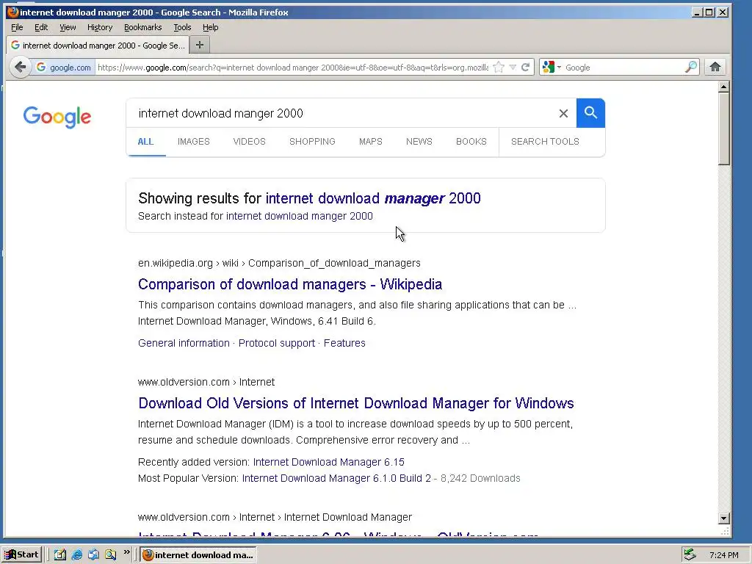Open the Edit menu
Viewport: 752px width, 564px height.
41,27
